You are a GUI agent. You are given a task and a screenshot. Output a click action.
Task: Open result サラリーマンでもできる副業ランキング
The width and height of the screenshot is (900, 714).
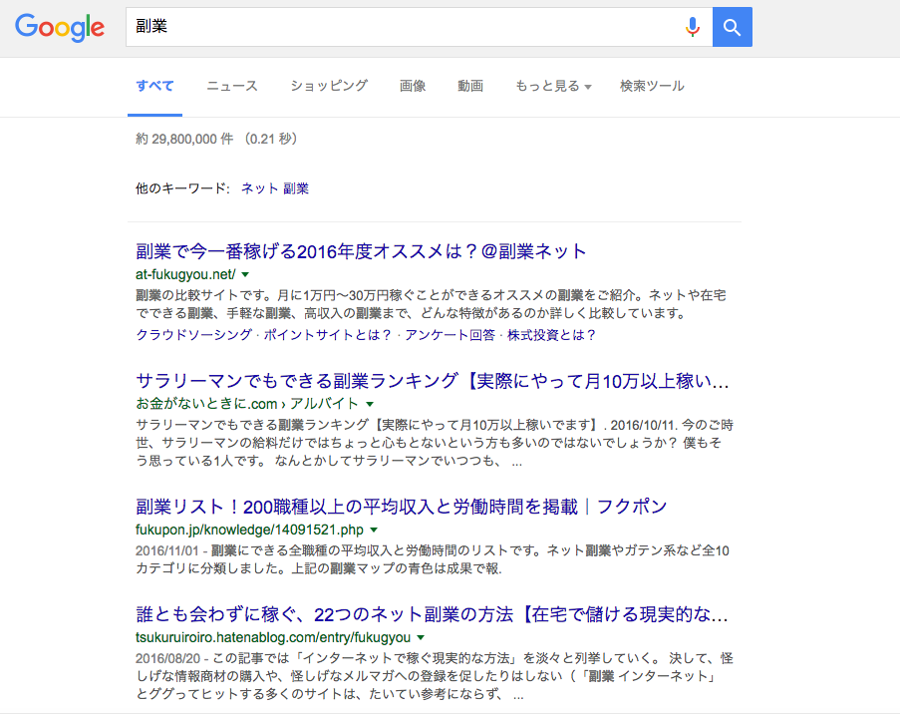pyautogui.click(x=433, y=381)
